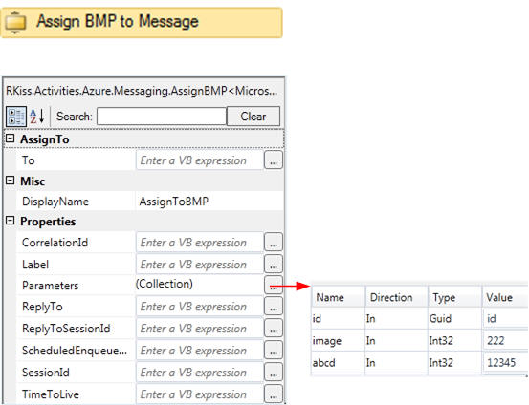529x405 pixels.
Task: Open expression editor for TimeToLive
Action: click(274, 394)
